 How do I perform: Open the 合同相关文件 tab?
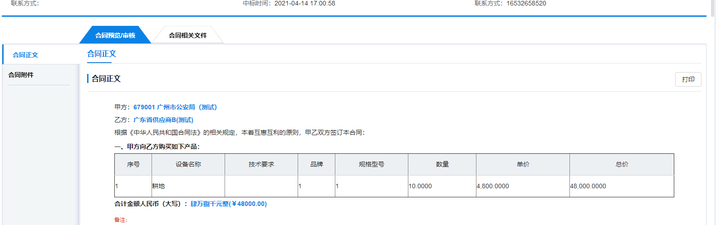click(x=187, y=35)
